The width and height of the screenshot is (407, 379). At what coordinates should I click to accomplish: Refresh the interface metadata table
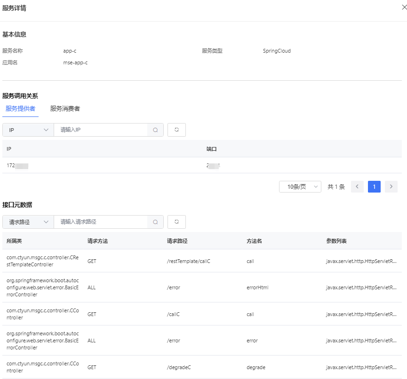(176, 222)
